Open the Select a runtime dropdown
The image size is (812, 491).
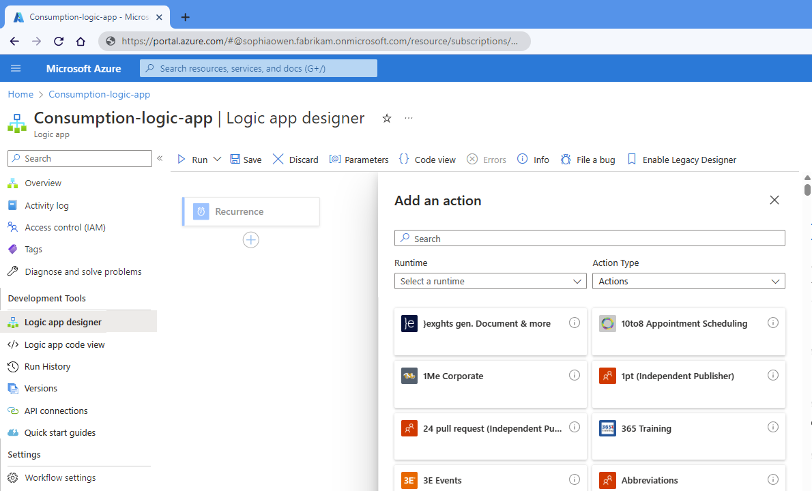[x=490, y=281]
